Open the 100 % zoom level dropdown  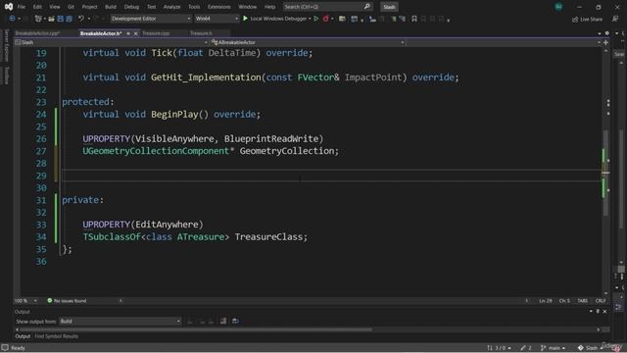(25, 301)
